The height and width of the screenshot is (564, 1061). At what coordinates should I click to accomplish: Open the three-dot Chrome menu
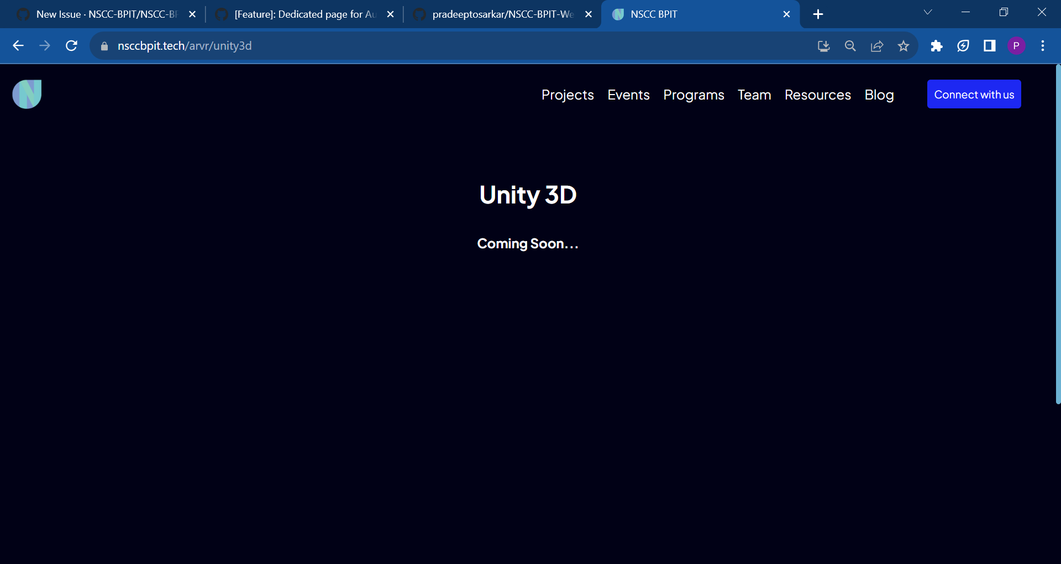(1043, 46)
